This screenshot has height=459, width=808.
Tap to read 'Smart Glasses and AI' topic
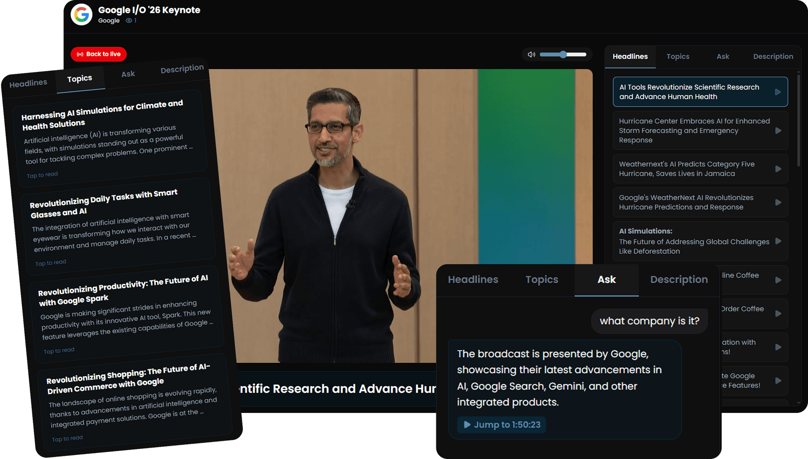pos(50,263)
